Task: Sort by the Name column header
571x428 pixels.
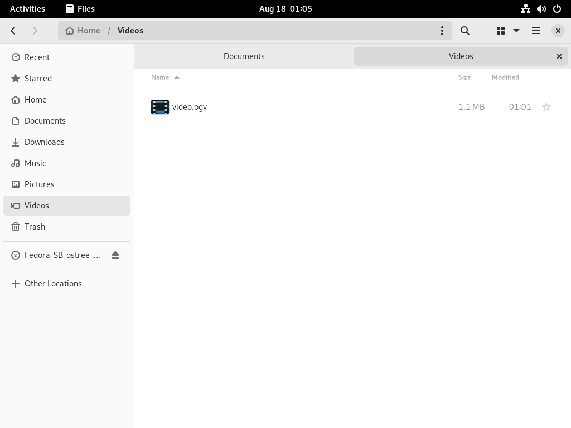Action: pos(165,77)
